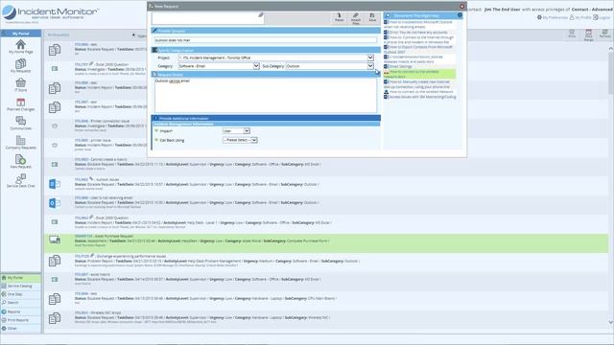Click the Refresh icon in the list toolbar
Screen dimensions: 614x345
click(604, 34)
